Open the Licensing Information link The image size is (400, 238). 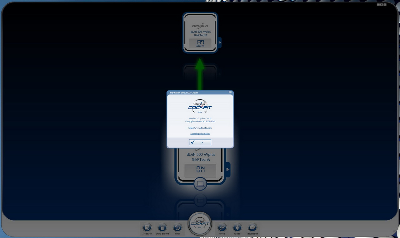pos(200,134)
